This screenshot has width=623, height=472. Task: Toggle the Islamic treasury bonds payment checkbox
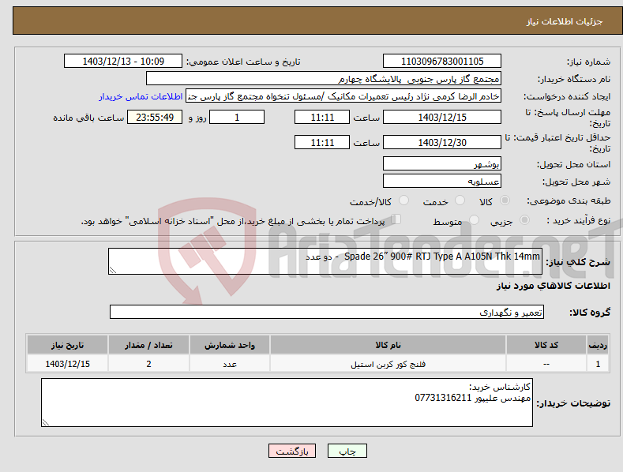pos(396,219)
